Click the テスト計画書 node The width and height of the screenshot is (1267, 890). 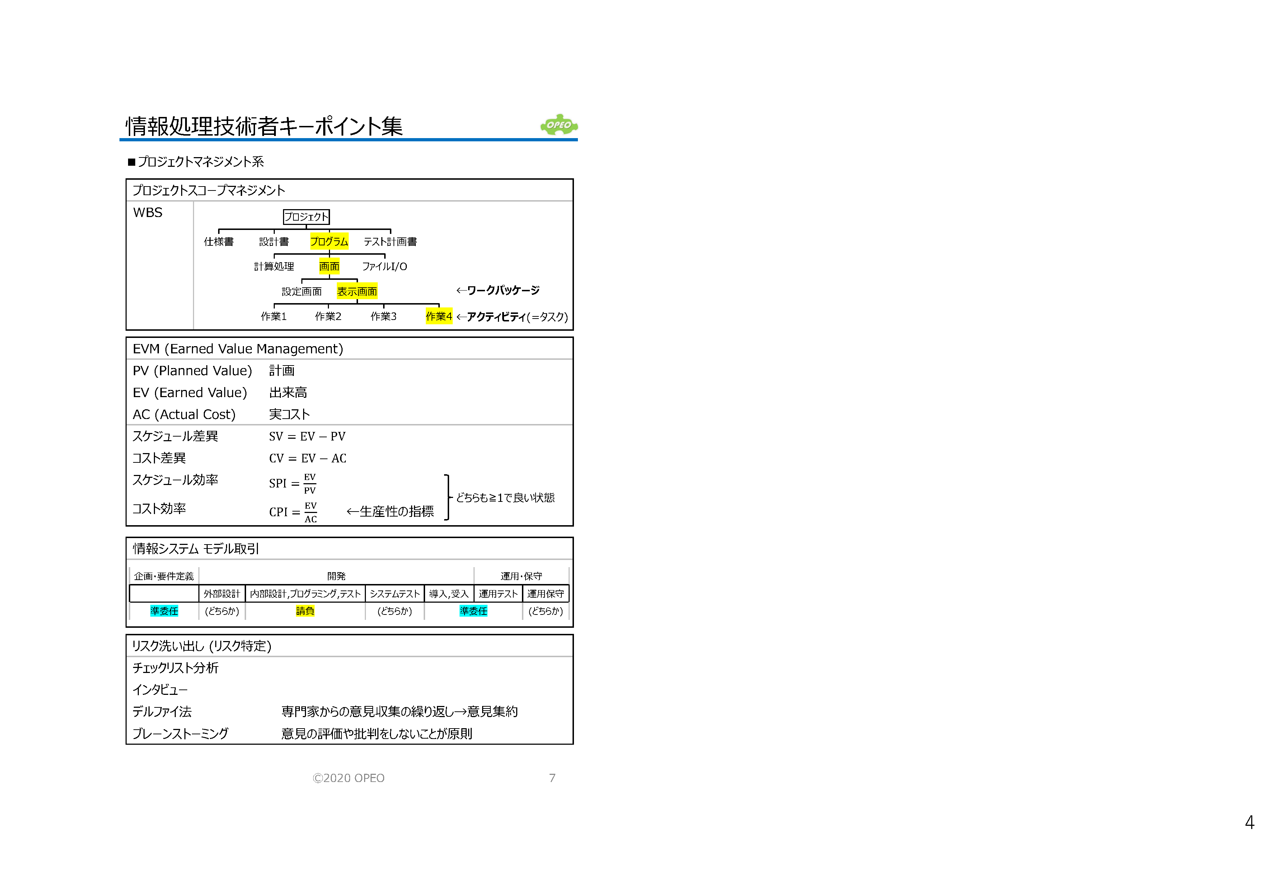point(390,242)
